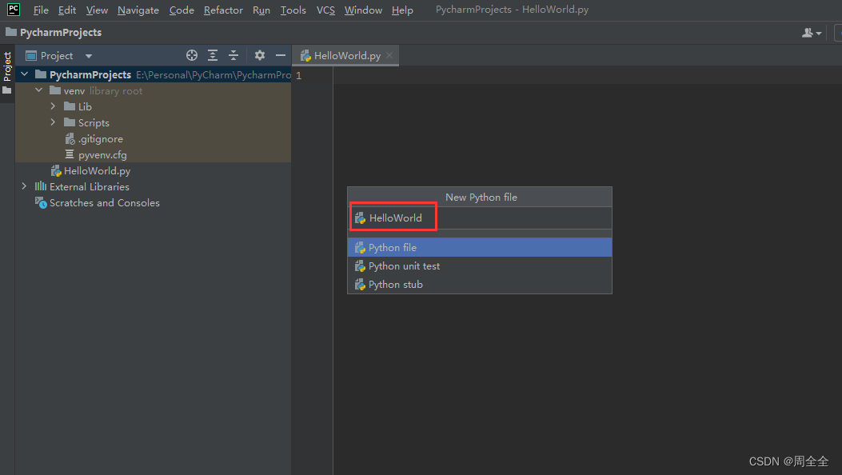842x475 pixels.
Task: Click the Collapse All icon
Action: pos(233,55)
